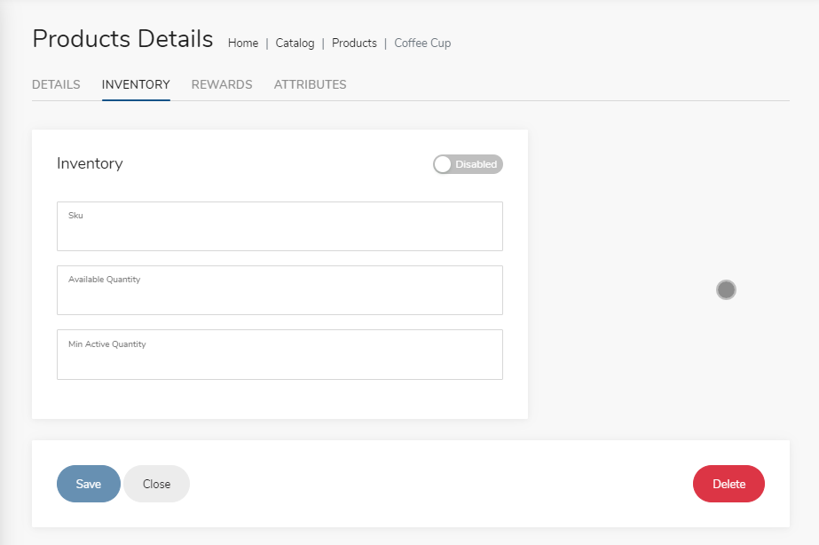Click the gray circle indicator on the right
The image size is (819, 545).
[x=726, y=289]
